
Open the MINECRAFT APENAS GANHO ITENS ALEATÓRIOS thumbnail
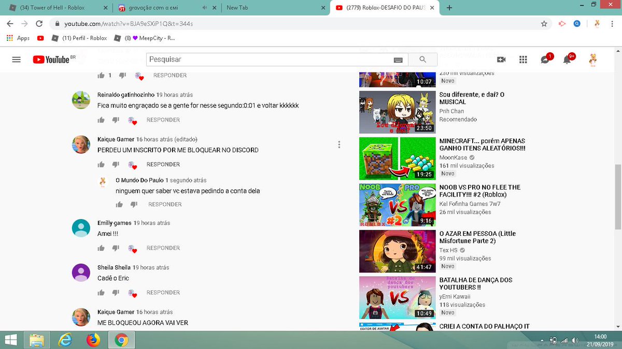click(x=397, y=159)
